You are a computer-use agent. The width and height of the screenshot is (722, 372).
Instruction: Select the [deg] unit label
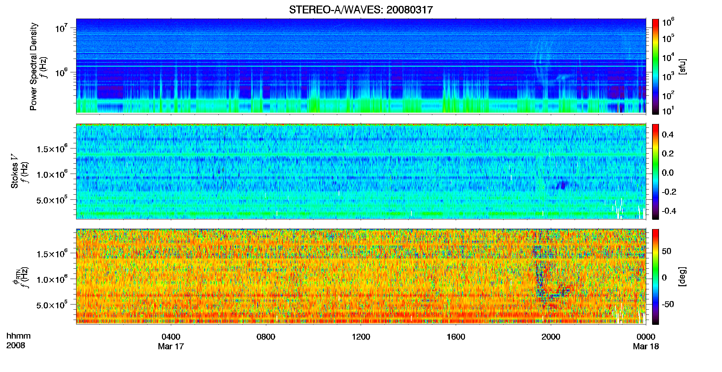(682, 277)
